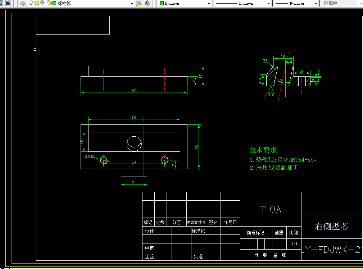
Task: Open the color control ByLayer dropdown
Action: click(209, 4)
